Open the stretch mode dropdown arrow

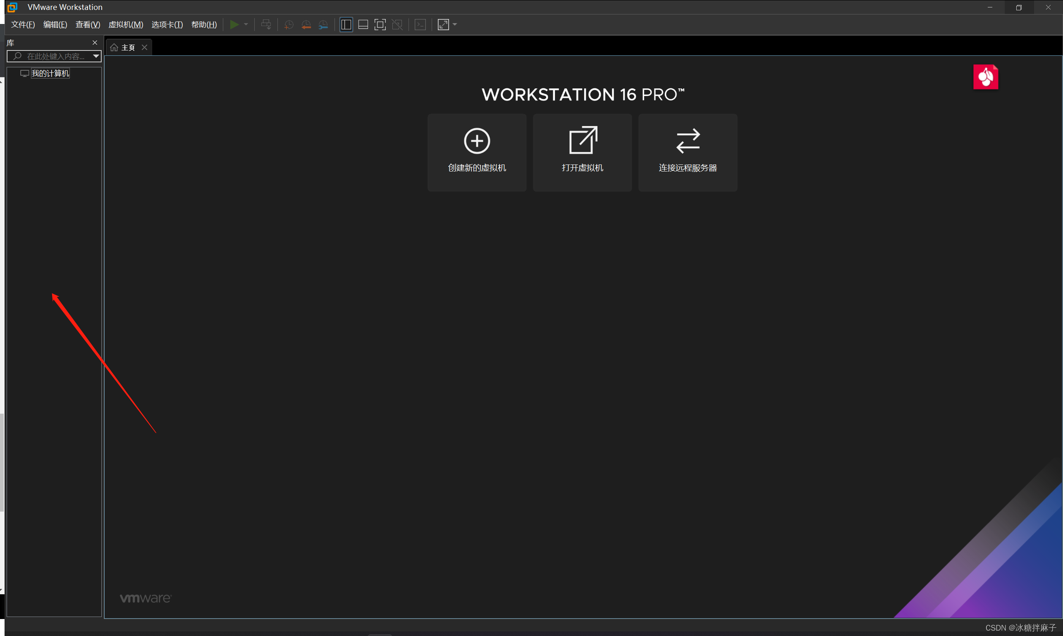[x=455, y=24]
